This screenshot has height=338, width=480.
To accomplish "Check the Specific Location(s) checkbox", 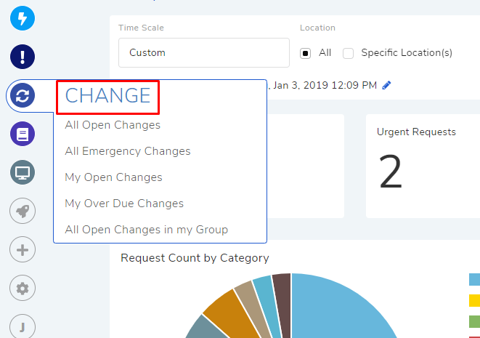I will click(x=348, y=53).
